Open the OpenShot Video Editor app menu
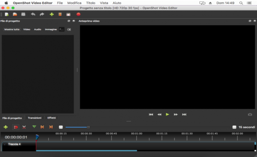 click(33, 3)
